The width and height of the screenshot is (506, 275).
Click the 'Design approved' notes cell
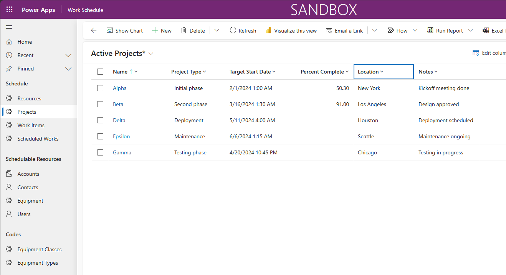tap(438, 104)
